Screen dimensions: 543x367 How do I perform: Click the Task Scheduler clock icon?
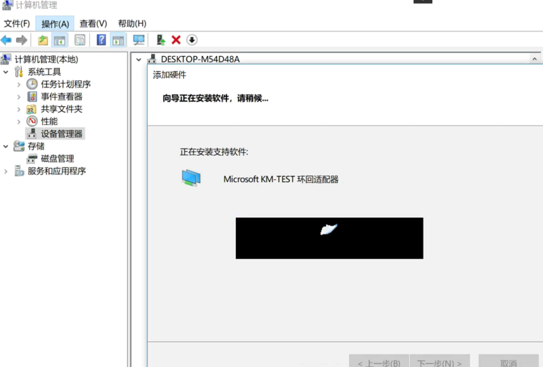coord(32,84)
